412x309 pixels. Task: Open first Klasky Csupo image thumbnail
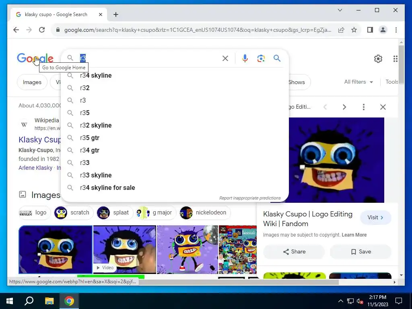click(56, 249)
